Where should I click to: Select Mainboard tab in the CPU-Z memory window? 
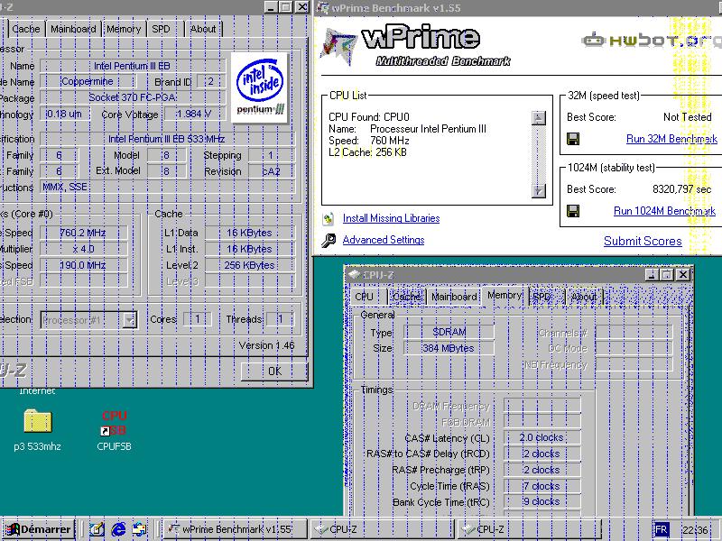pos(454,297)
